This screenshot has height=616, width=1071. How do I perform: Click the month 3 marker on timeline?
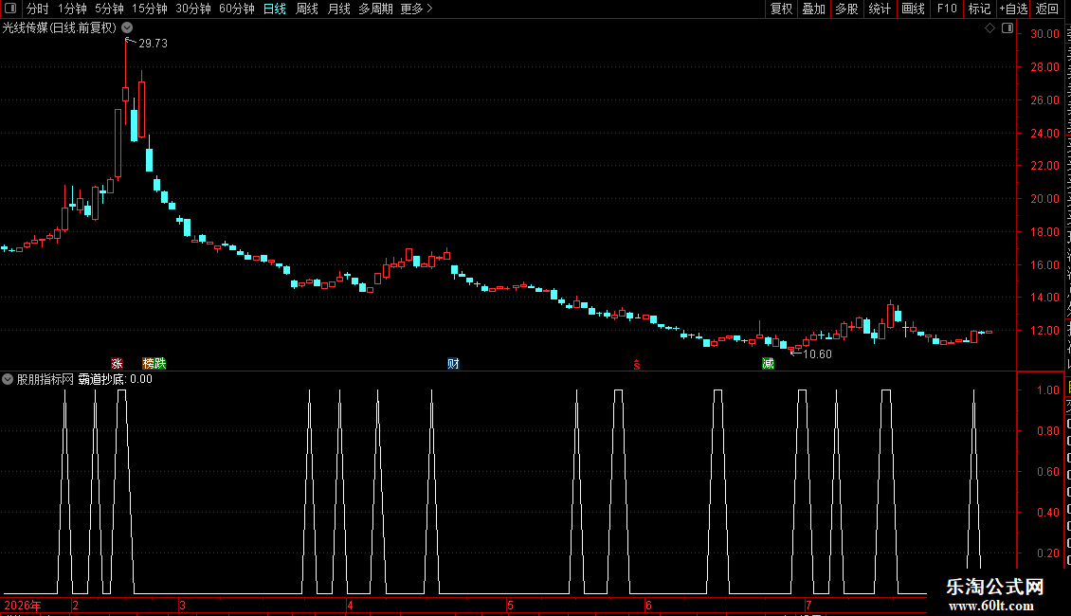tap(182, 605)
